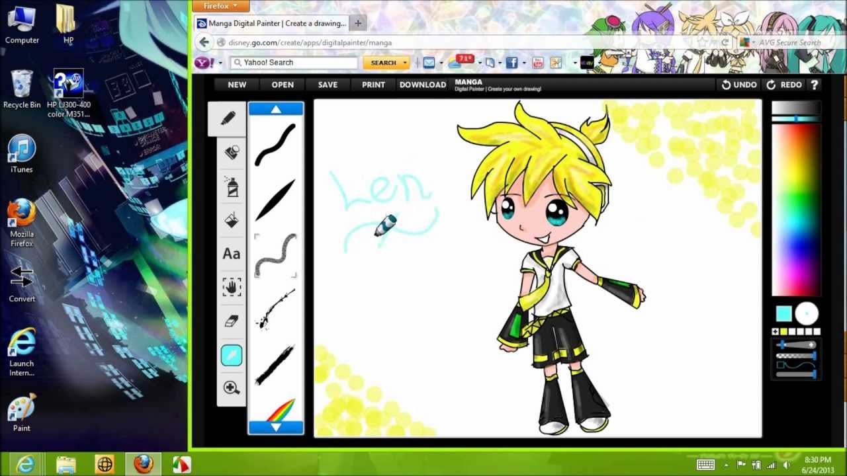Adjust the cyan brightness slider under grayscale bar
This screenshot has width=847, height=476.
click(x=796, y=119)
